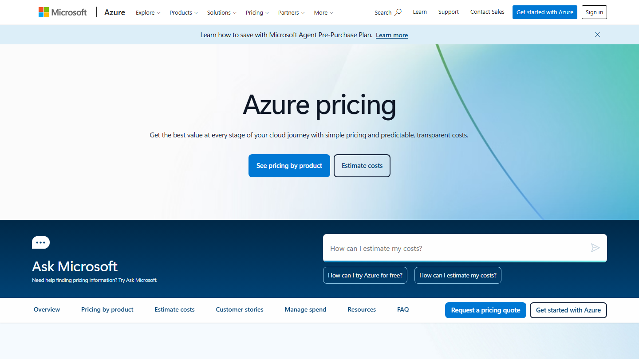
Task: Switch to Resources tab
Action: [362, 310]
